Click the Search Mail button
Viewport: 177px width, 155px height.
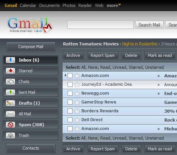(149, 25)
